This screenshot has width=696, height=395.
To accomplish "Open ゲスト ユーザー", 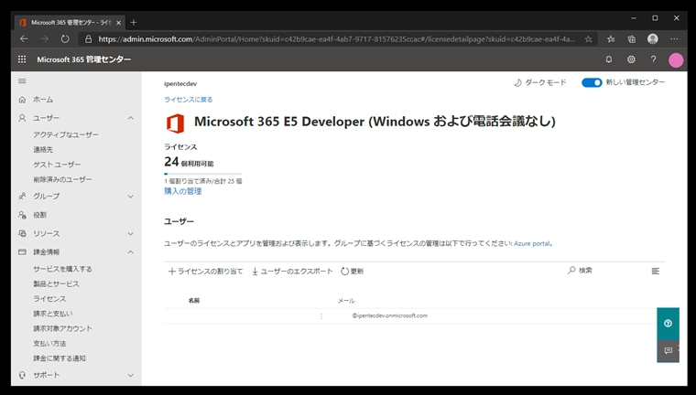I will [x=57, y=165].
